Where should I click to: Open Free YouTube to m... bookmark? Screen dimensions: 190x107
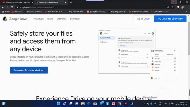tap(54, 12)
